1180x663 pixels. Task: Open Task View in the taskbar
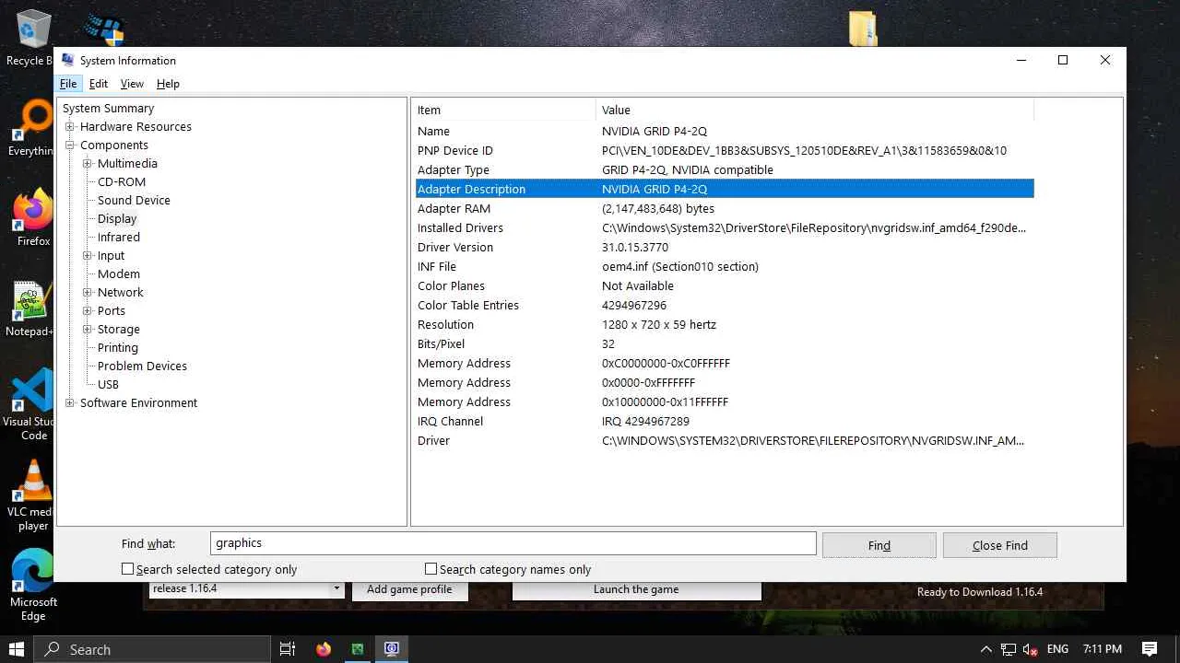(288, 649)
